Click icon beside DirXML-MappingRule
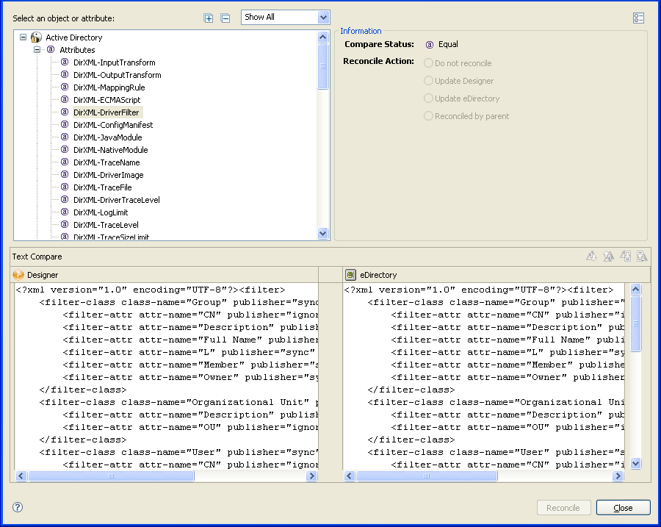 [x=65, y=87]
